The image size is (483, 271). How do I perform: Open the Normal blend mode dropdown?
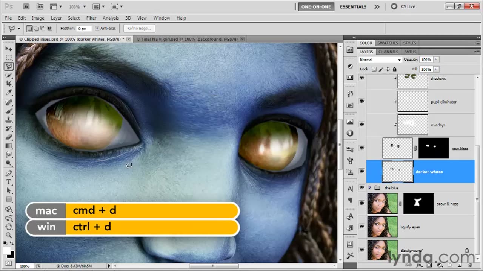(380, 60)
